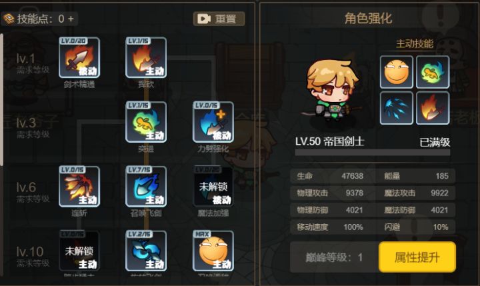The height and width of the screenshot is (286, 480).
Task: Click the fire slash equipped skill slot
Action: (x=433, y=108)
